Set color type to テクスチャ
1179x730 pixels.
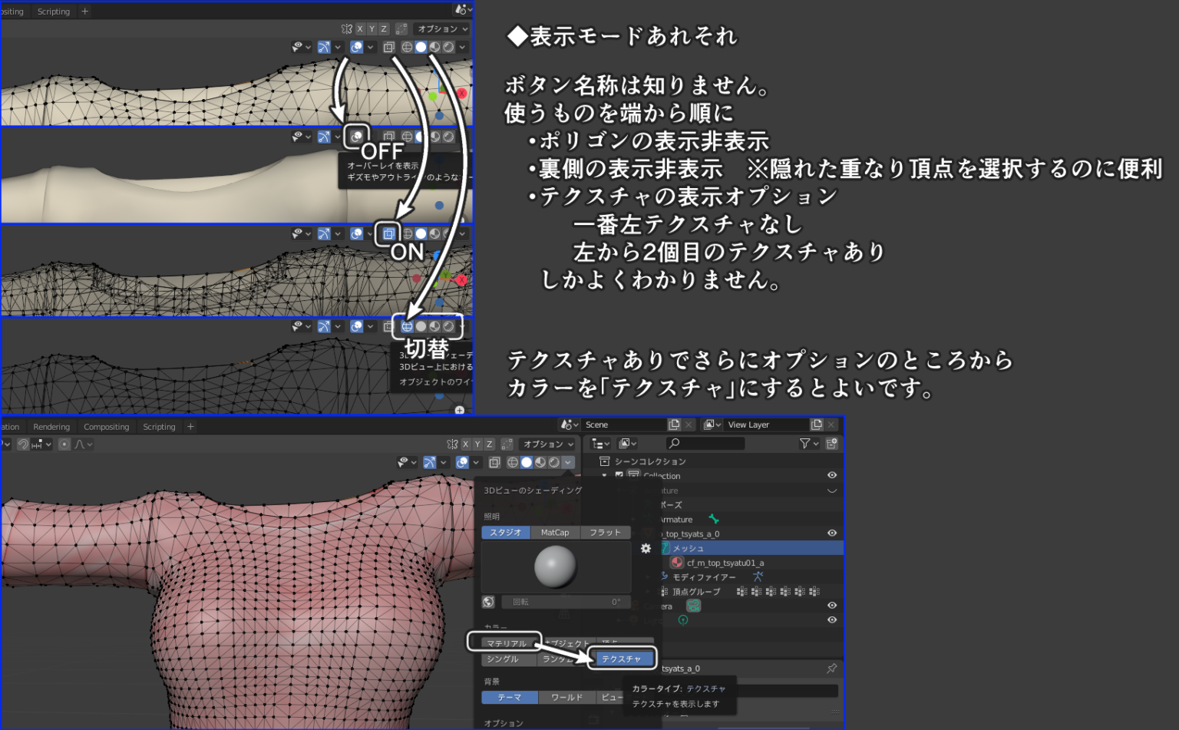coord(623,659)
